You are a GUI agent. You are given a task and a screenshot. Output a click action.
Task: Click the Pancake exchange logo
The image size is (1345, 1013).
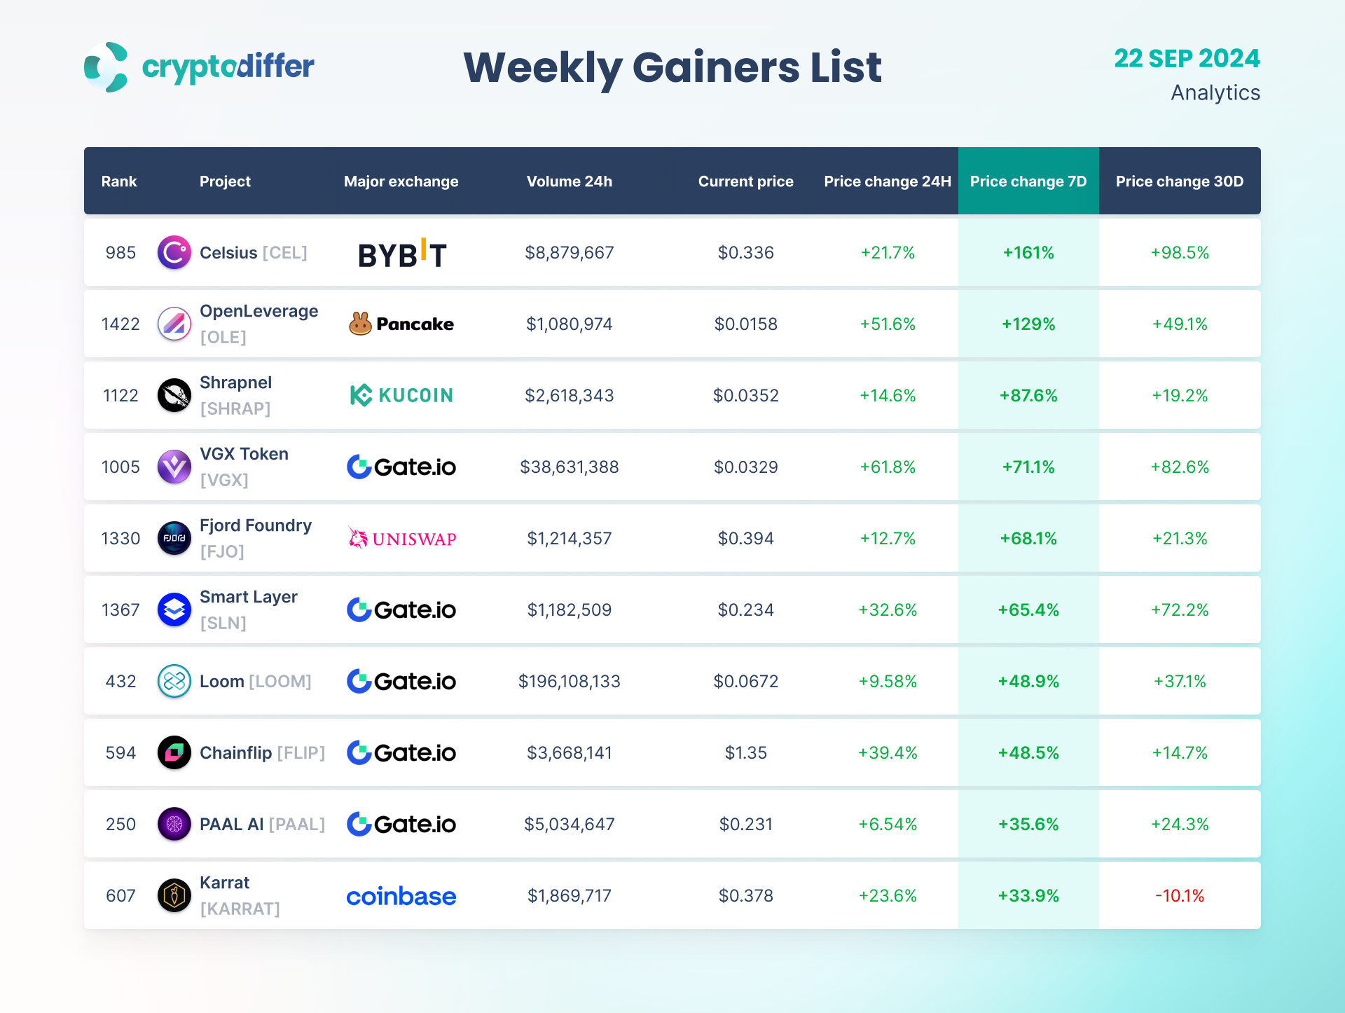point(401,324)
